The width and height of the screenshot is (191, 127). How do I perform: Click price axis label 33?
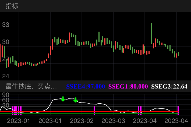[x=6, y=25]
